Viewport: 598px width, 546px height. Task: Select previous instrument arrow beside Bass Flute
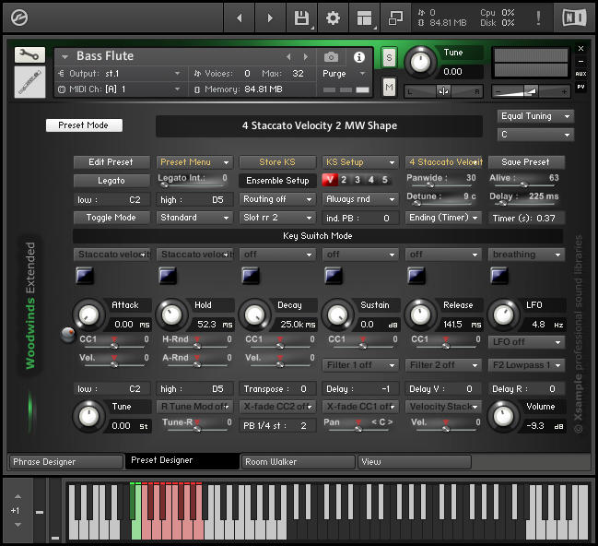(x=288, y=57)
